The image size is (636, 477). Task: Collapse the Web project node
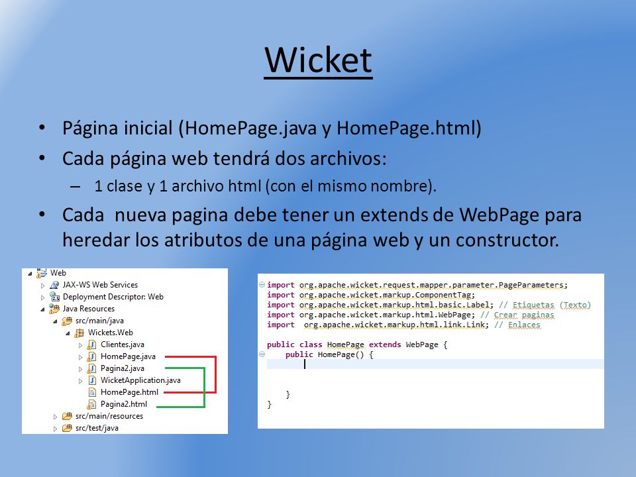pyautogui.click(x=30, y=274)
